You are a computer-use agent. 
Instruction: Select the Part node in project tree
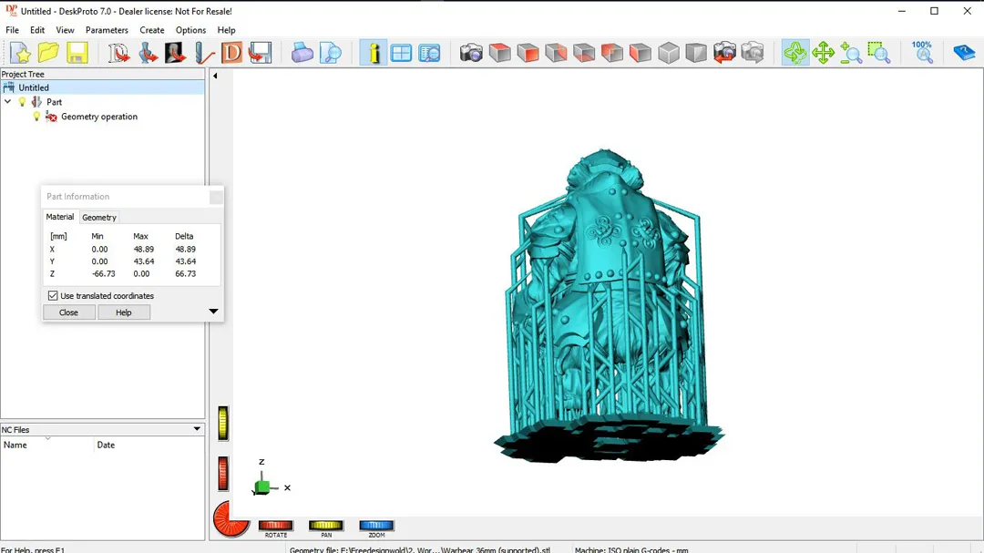coord(54,102)
